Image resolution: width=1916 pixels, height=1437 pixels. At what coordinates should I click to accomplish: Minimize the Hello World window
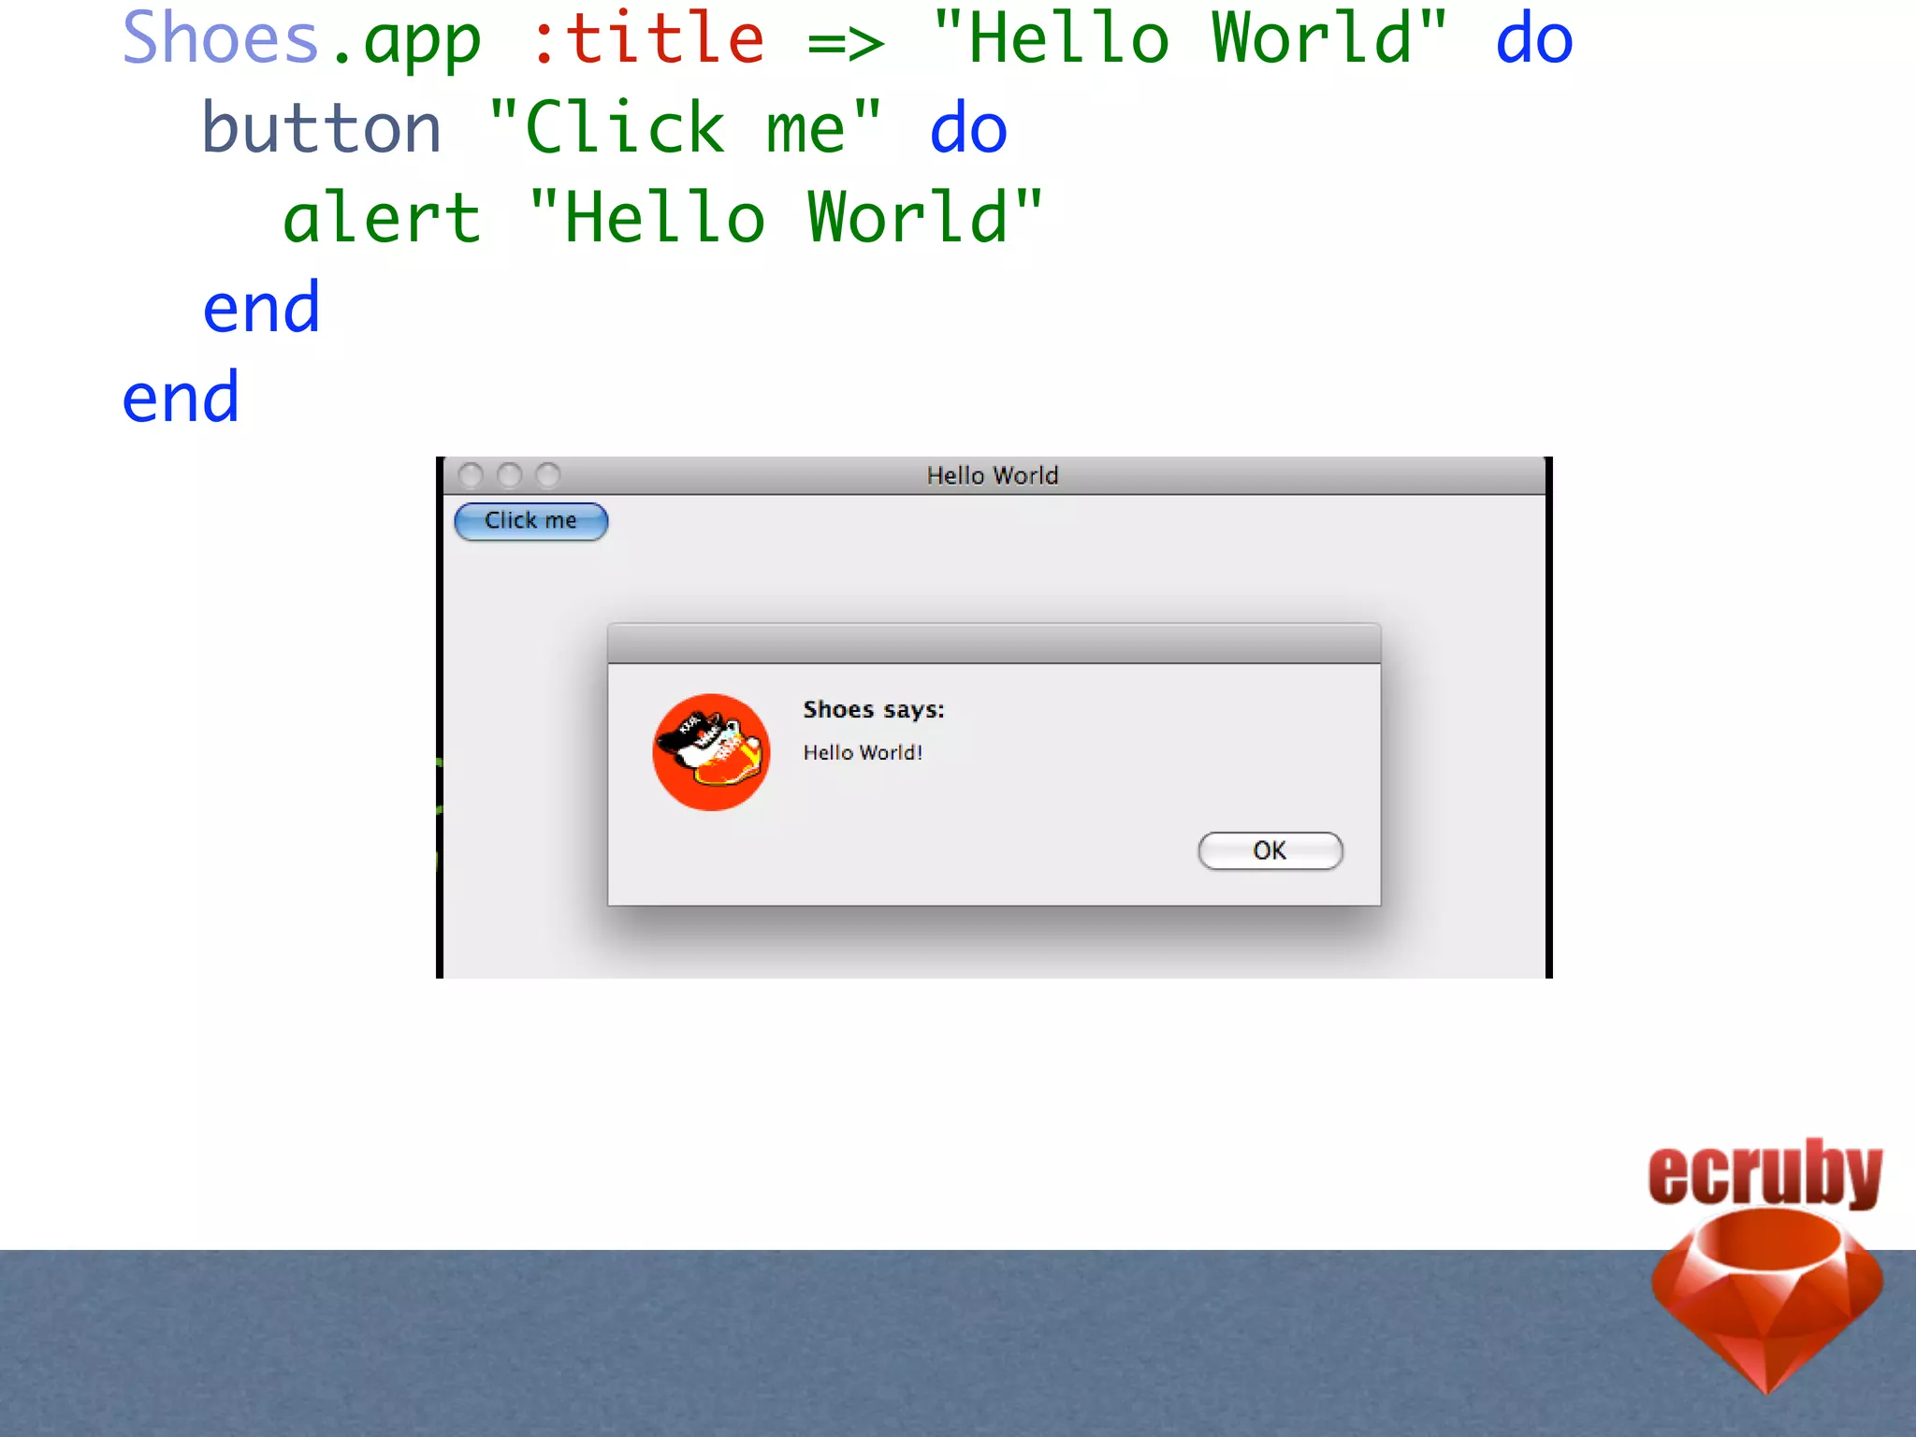point(509,475)
